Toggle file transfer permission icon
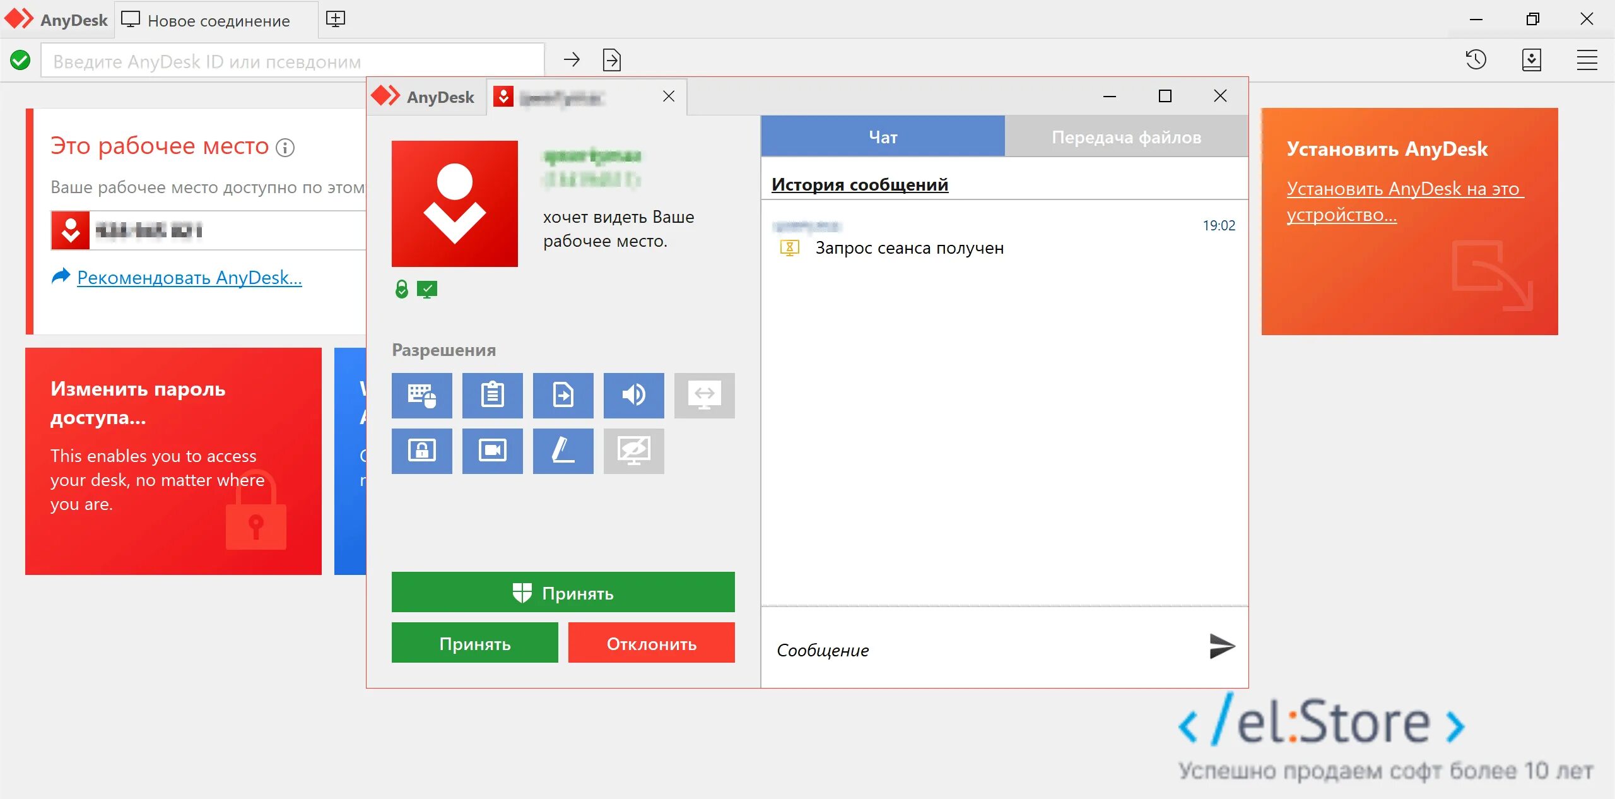 [x=563, y=395]
